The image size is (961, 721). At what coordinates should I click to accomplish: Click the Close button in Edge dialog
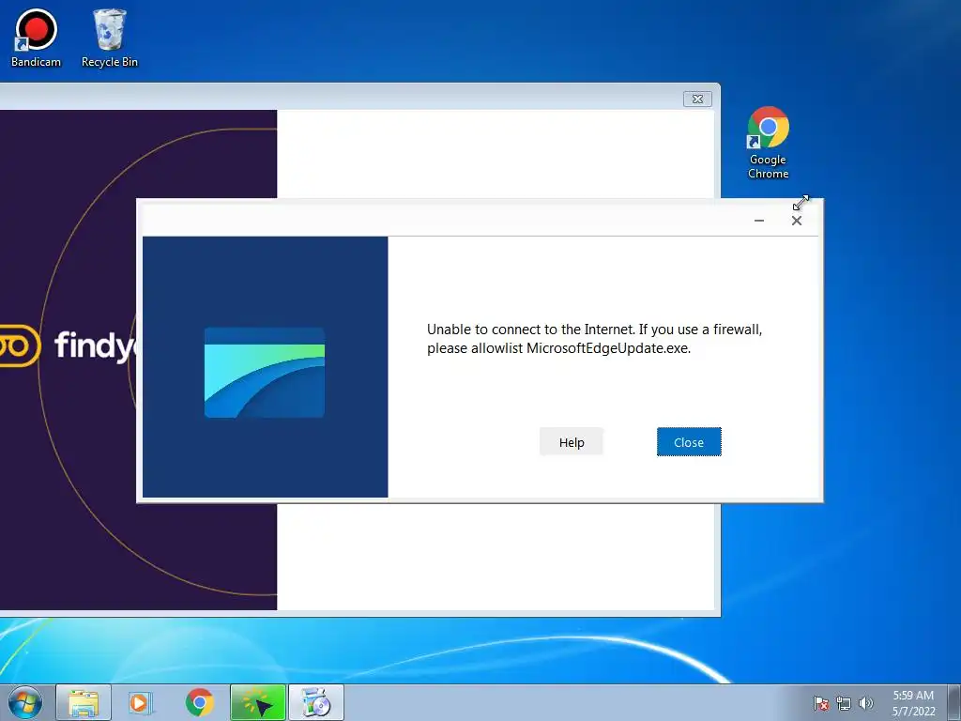689,442
